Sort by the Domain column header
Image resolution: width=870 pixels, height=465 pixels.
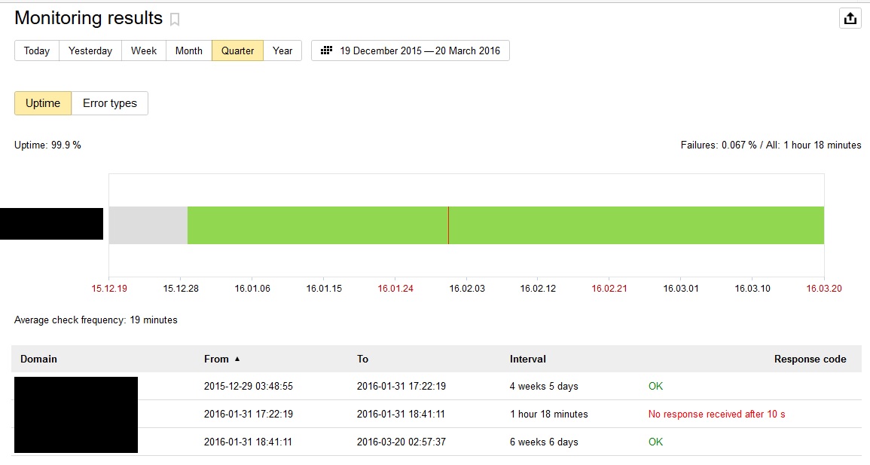point(39,359)
